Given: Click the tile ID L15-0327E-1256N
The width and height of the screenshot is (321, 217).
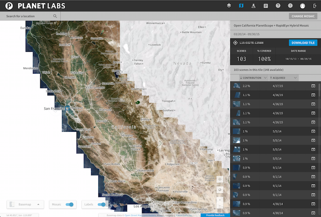Looking at the screenshot, I should tap(251, 43).
